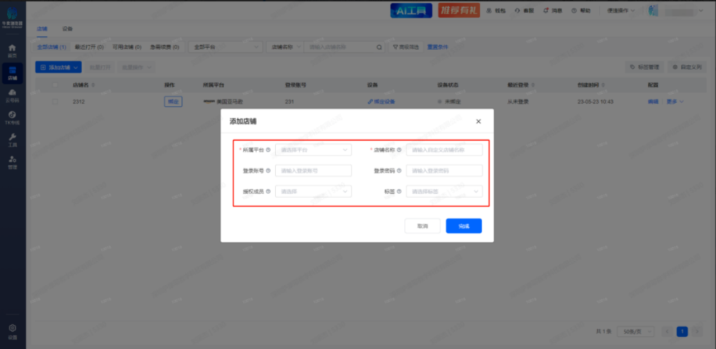Open the 首页 home icon in sidebar
This screenshot has height=349, width=716.
tap(12, 51)
